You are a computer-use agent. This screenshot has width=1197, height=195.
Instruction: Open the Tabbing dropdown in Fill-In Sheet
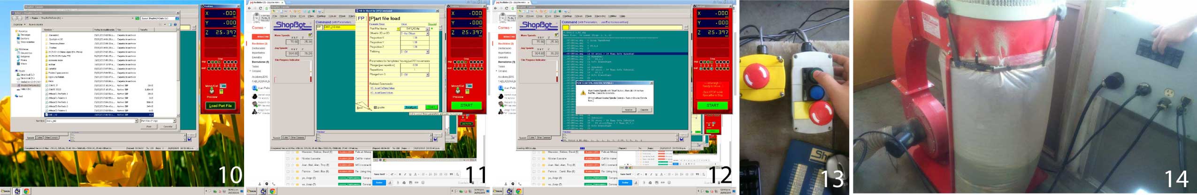(x=428, y=52)
